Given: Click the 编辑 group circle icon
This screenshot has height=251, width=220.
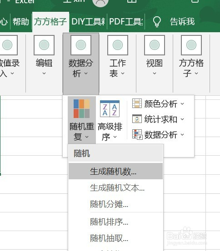Looking at the screenshot, I should tap(44, 45).
